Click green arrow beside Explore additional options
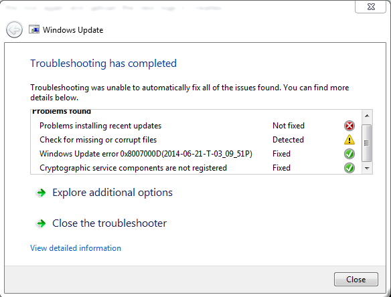This screenshot has height=297, width=391. click(x=41, y=193)
